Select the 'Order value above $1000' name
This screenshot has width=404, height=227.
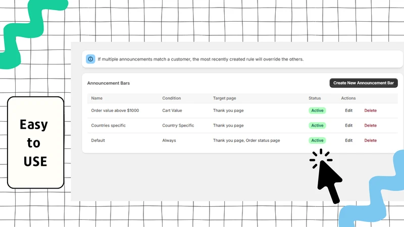(115, 110)
